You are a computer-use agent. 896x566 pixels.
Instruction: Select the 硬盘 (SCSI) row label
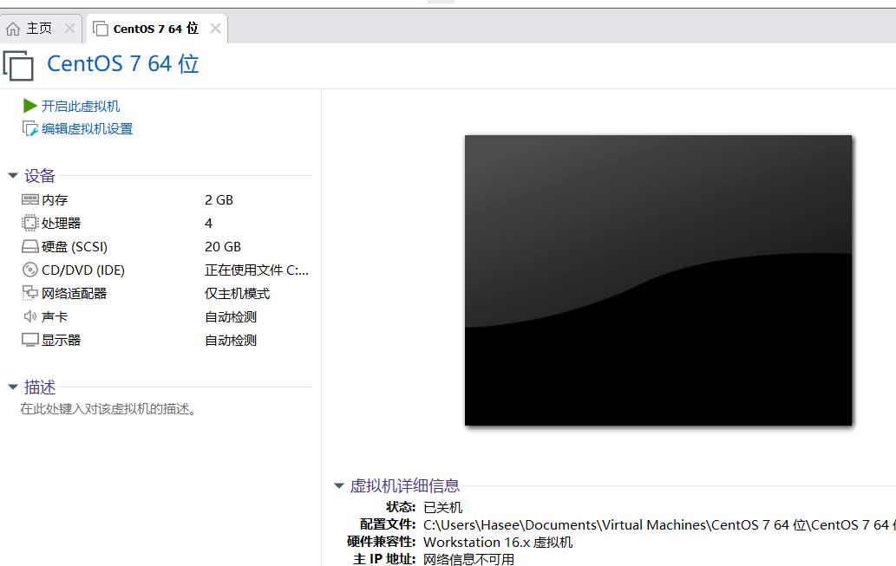click(x=75, y=247)
